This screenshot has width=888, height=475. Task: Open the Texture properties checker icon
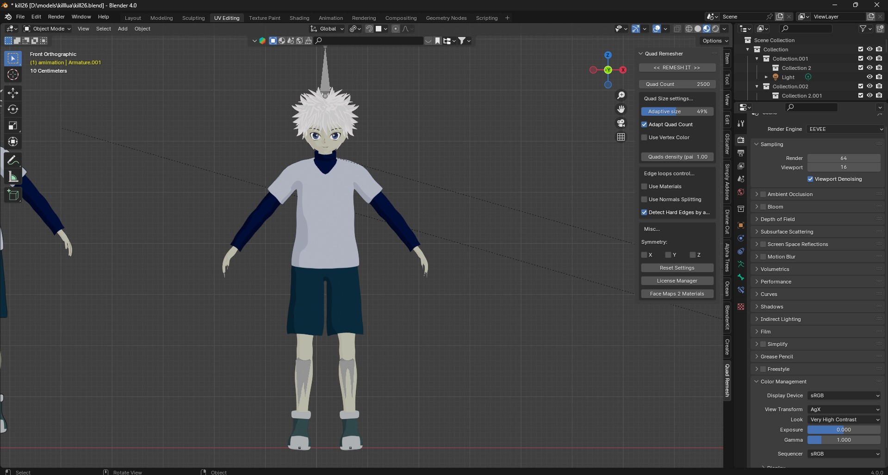coord(741,307)
